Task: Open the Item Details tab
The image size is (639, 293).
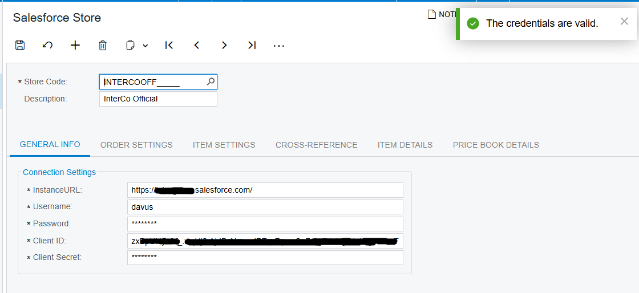Action: (405, 145)
